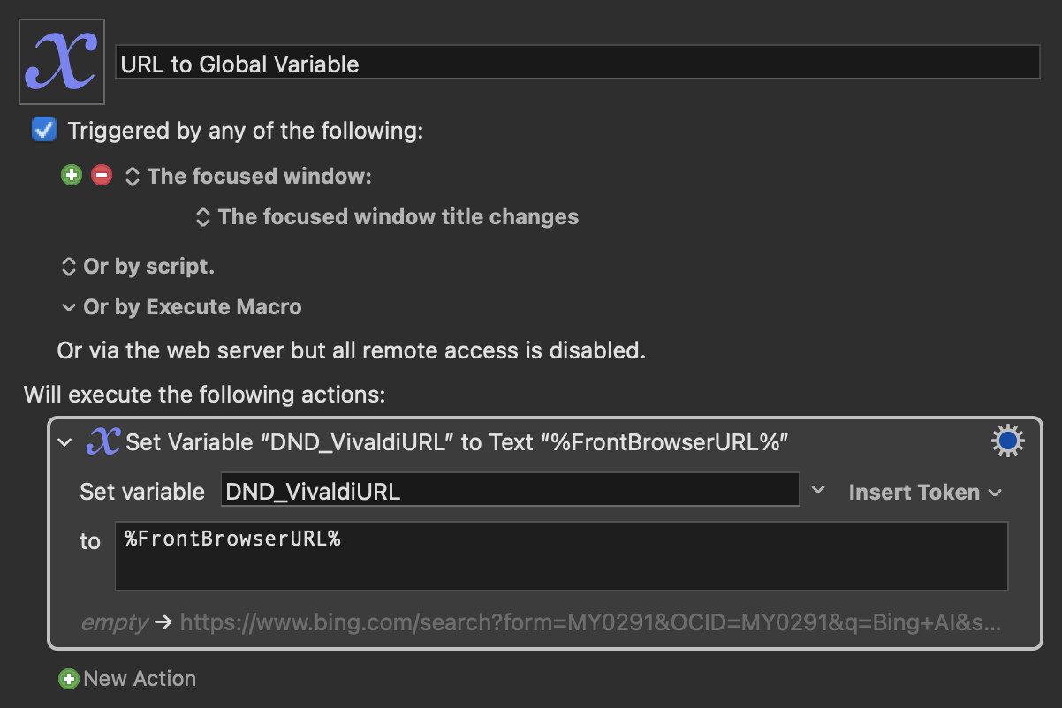The height and width of the screenshot is (708, 1062).
Task: Change 'The focused window title changes' option
Action: (x=388, y=217)
